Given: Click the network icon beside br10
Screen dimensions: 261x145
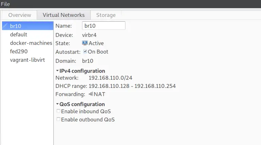Looking at the screenshot, I should (5, 26).
